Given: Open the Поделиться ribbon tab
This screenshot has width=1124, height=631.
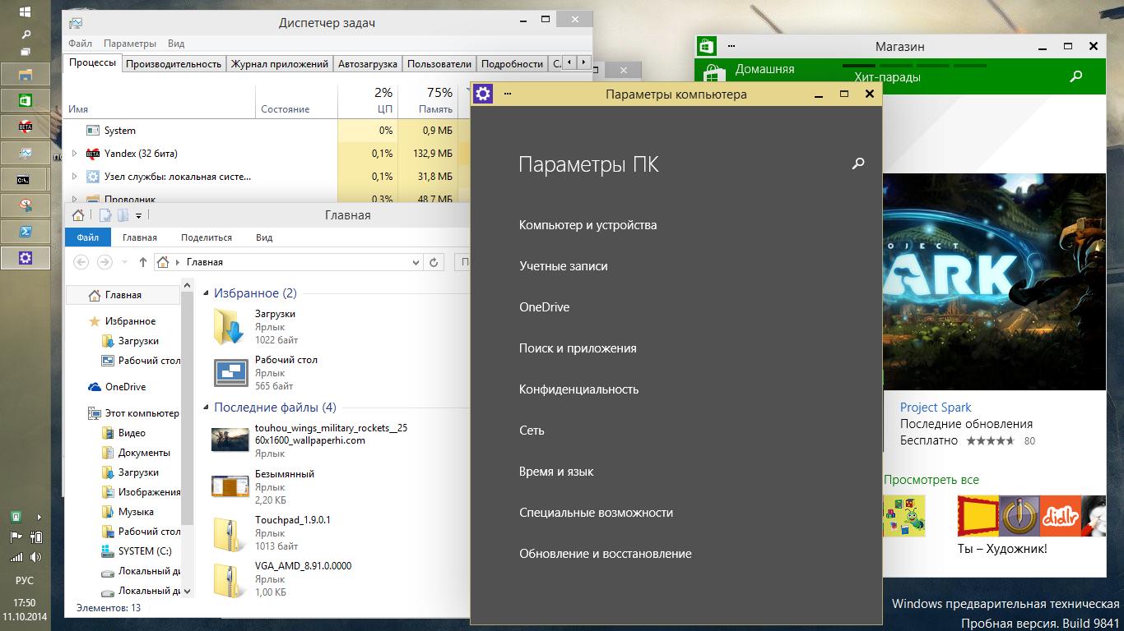Looking at the screenshot, I should (x=206, y=237).
